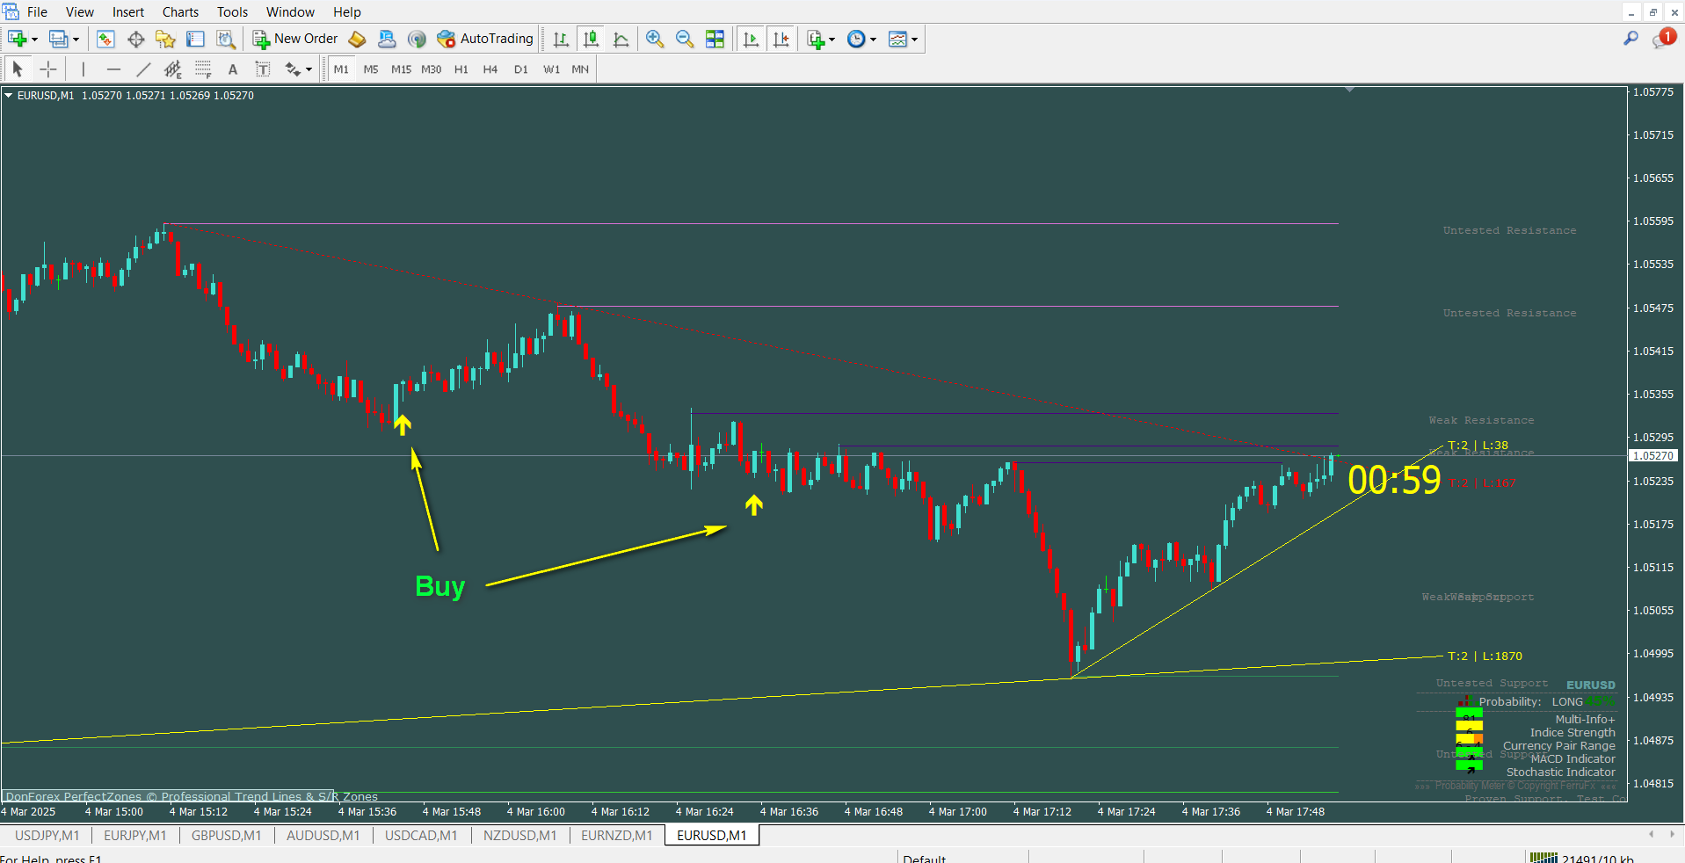Select the H4 timeframe button
Viewport: 1685px width, 863px height.
tap(490, 69)
